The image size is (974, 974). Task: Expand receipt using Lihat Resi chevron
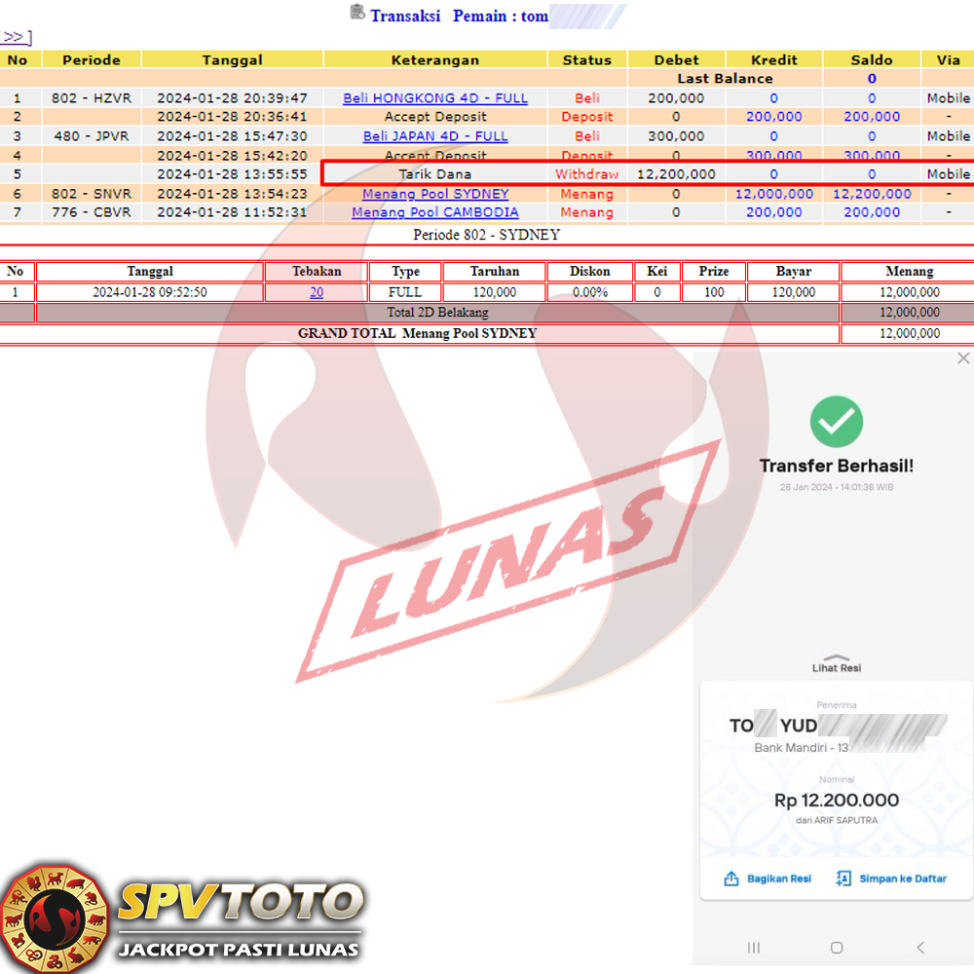click(x=837, y=657)
